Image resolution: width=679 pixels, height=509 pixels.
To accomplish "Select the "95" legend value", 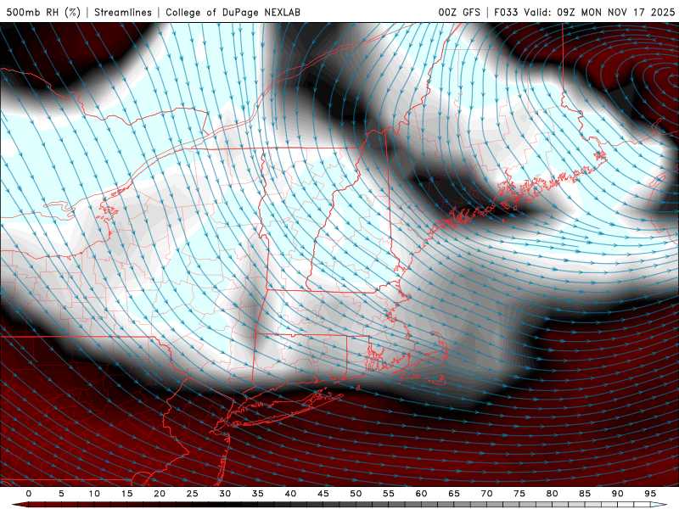I will [650, 494].
